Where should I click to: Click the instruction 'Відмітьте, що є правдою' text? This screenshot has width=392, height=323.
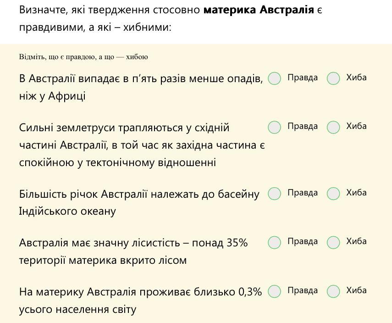click(x=83, y=57)
